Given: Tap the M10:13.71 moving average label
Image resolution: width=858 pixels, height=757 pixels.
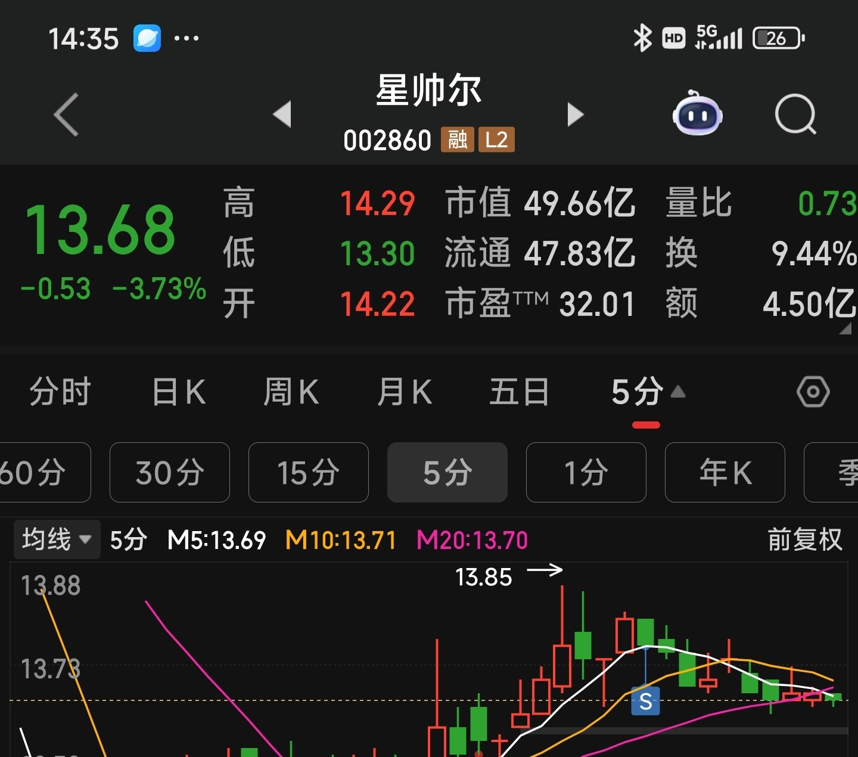Looking at the screenshot, I should (341, 540).
